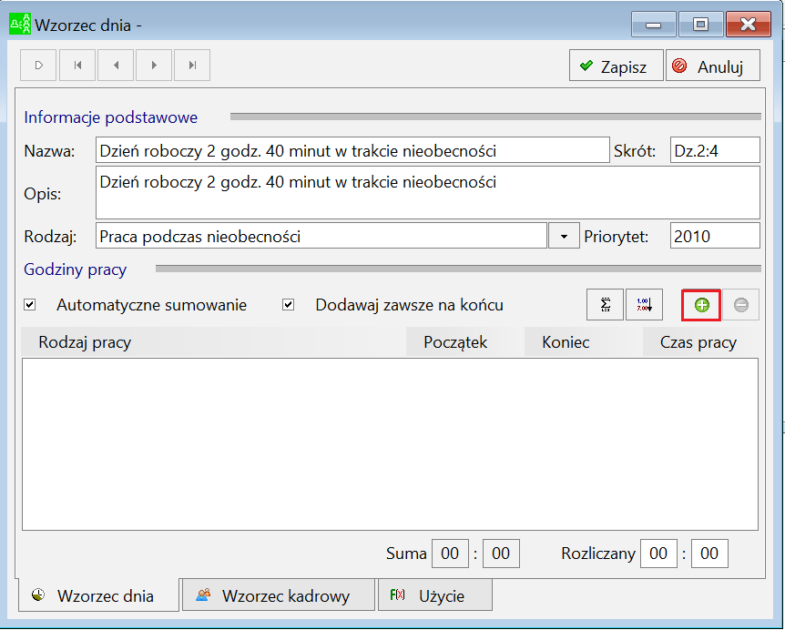
Task: Click the green plus add row icon
Action: (x=701, y=305)
